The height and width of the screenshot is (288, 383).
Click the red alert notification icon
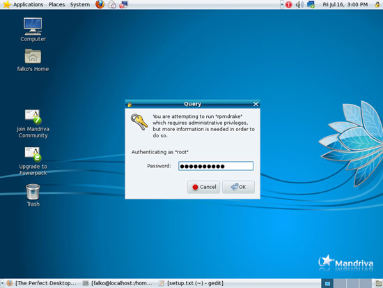(288, 4)
